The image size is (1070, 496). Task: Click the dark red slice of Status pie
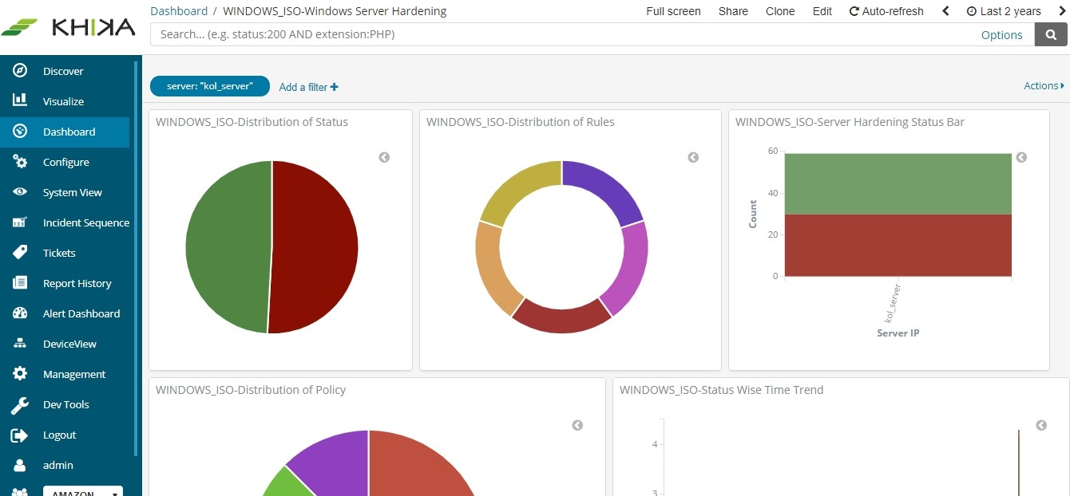[315, 247]
